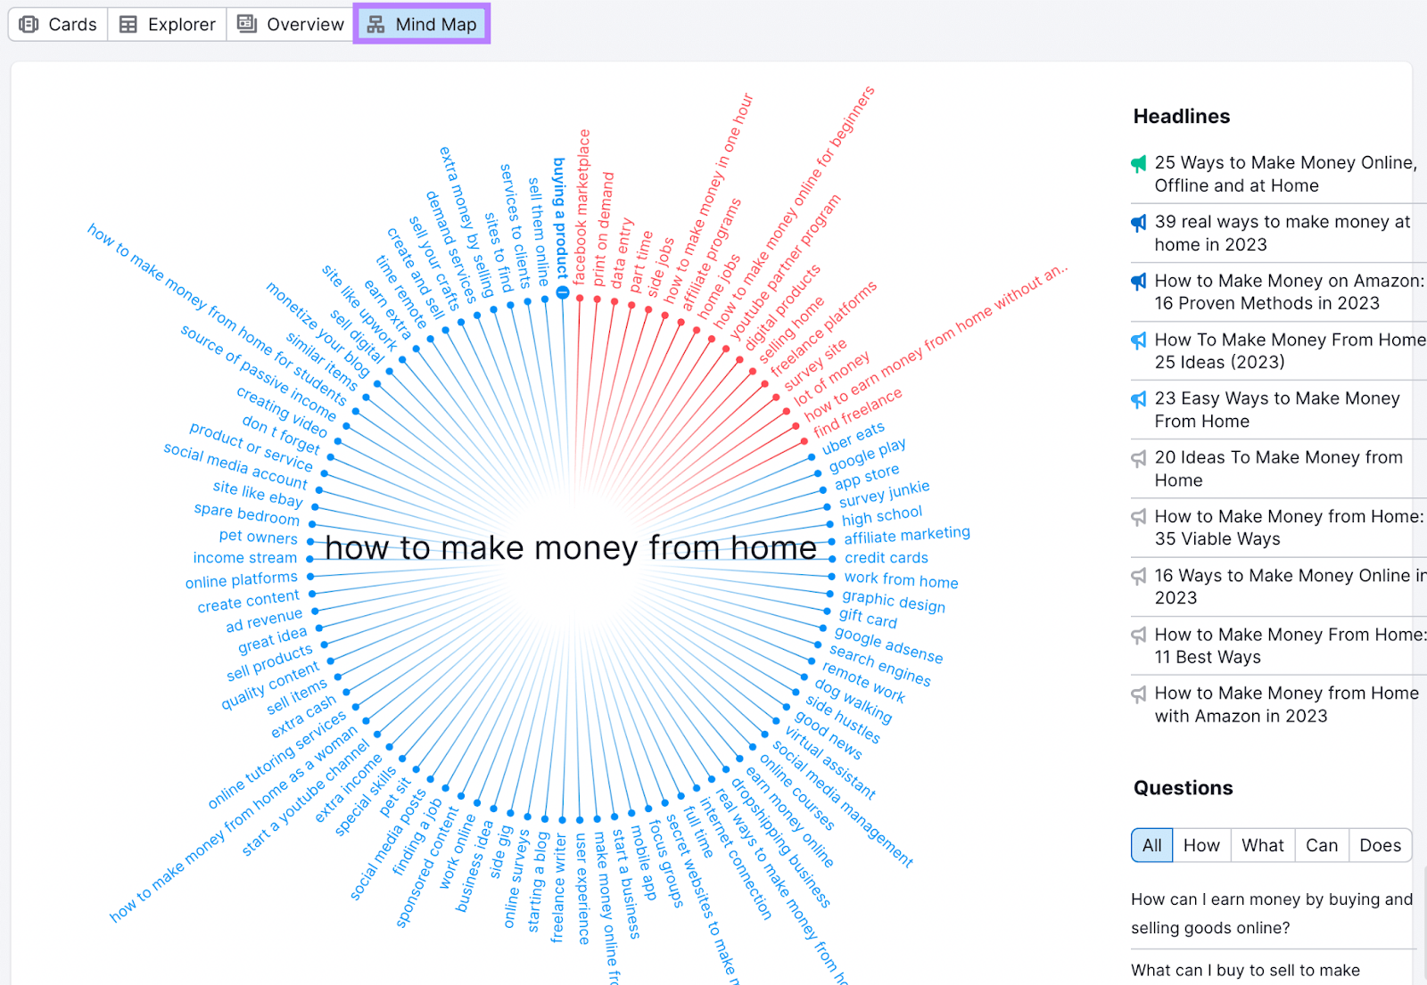The image size is (1427, 985).
Task: Click the megaphone beside '23 Easy Ways to Make Money From Home'
Action: [1137, 399]
